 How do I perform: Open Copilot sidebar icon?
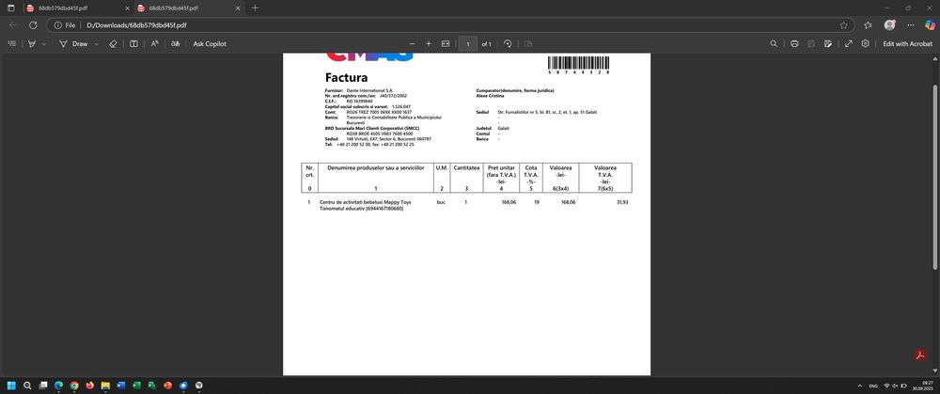click(930, 25)
